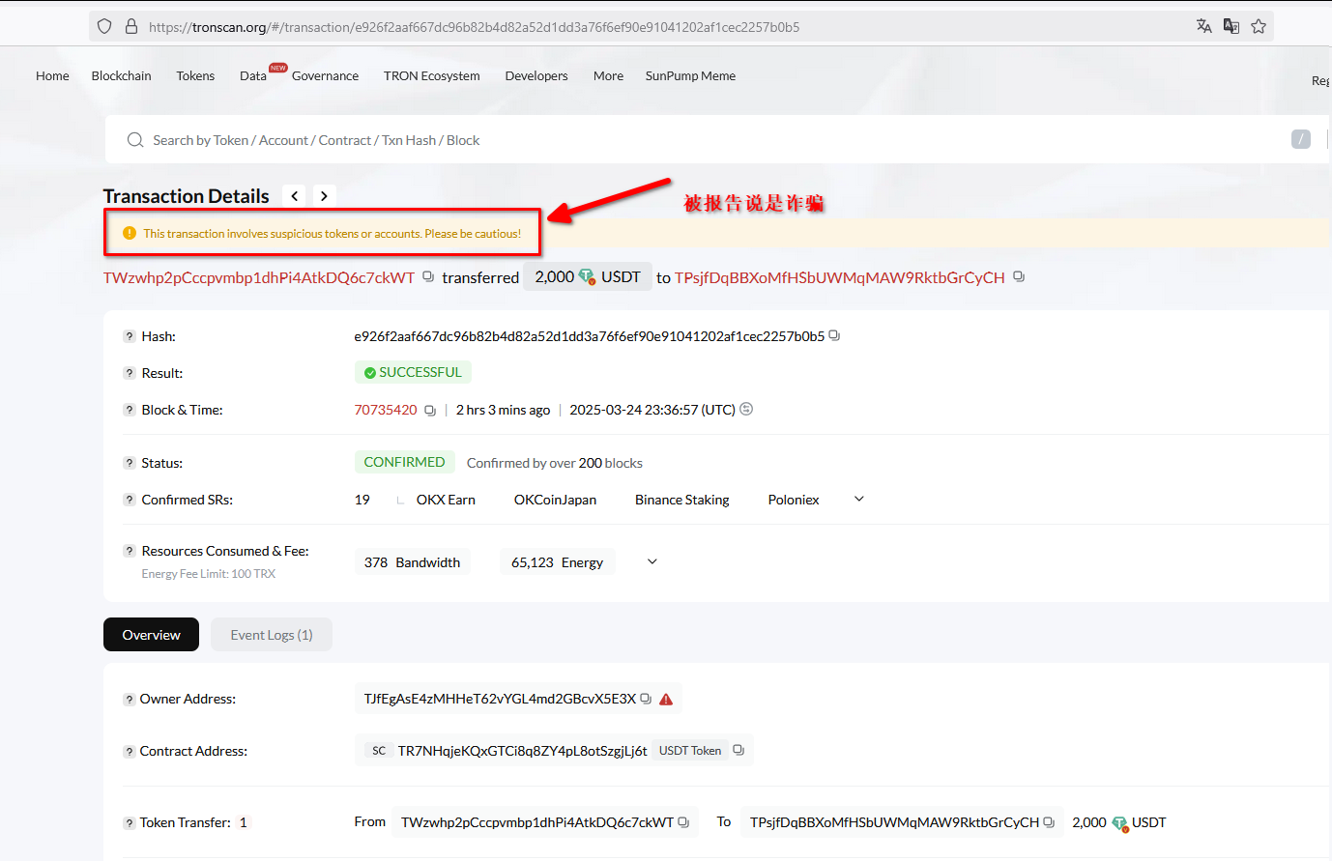Go to previous transaction arrow
1332x861 pixels.
click(x=295, y=196)
